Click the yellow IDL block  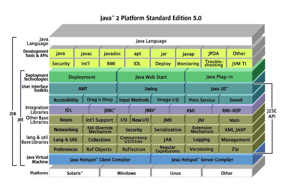[x=137, y=64]
